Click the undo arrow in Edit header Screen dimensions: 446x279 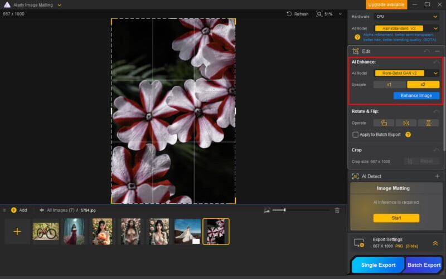pyautogui.click(x=426, y=51)
